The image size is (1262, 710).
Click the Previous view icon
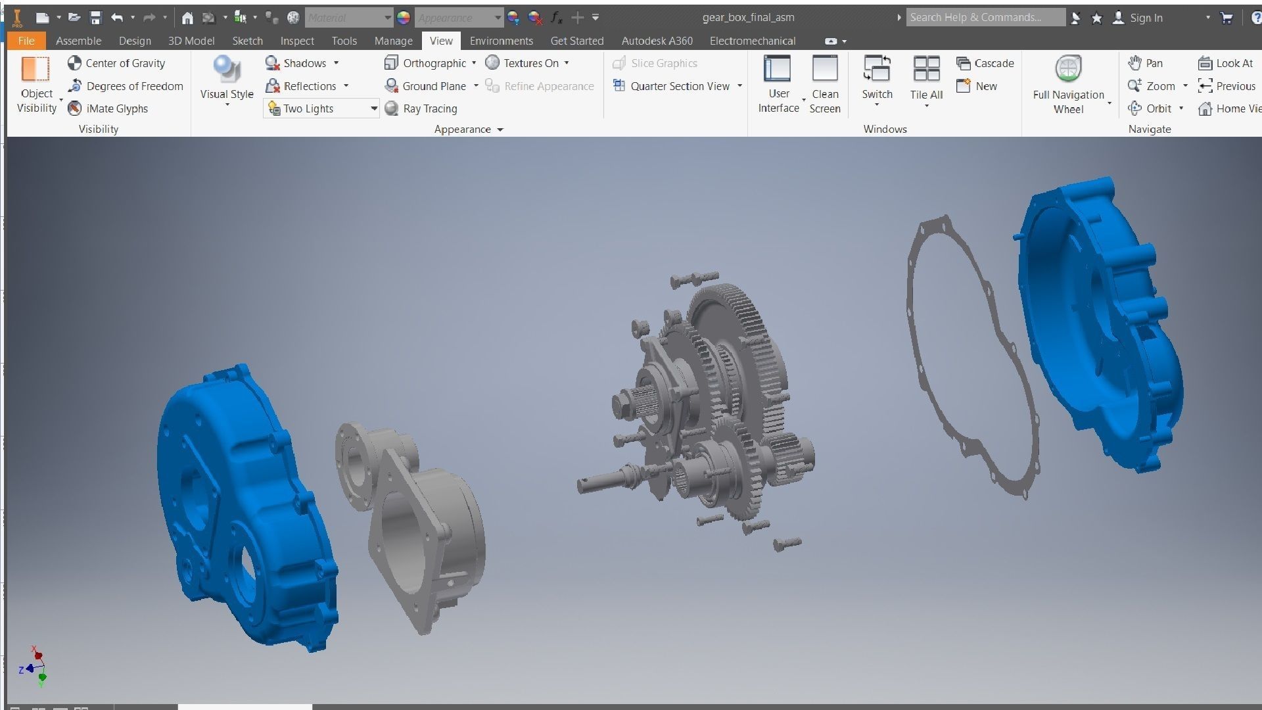1205,85
